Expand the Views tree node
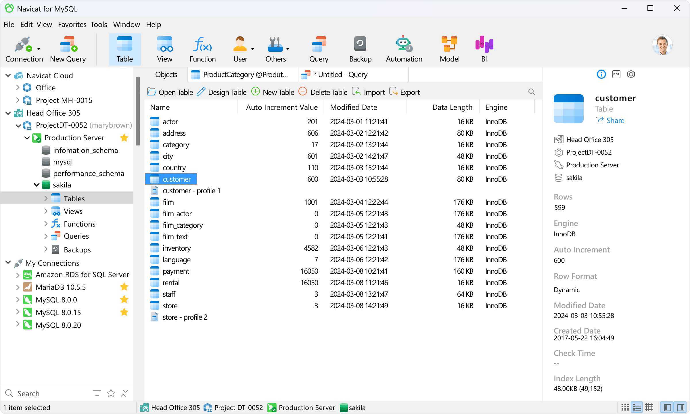This screenshot has height=414, width=690. tap(46, 211)
